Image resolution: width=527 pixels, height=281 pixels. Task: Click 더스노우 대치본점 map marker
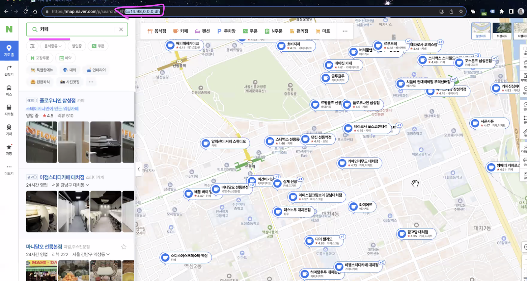294,211
